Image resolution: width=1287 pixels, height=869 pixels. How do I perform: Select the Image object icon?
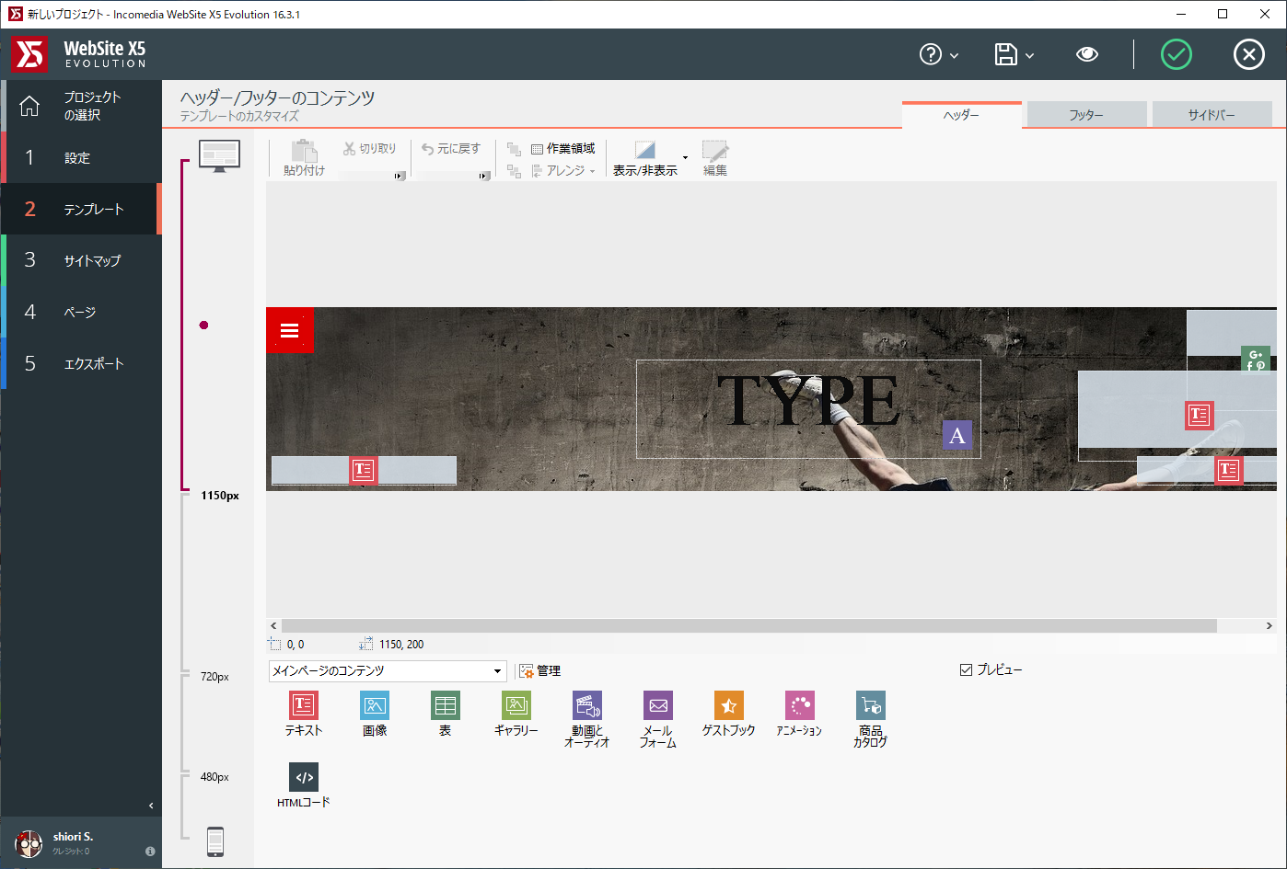(x=374, y=706)
